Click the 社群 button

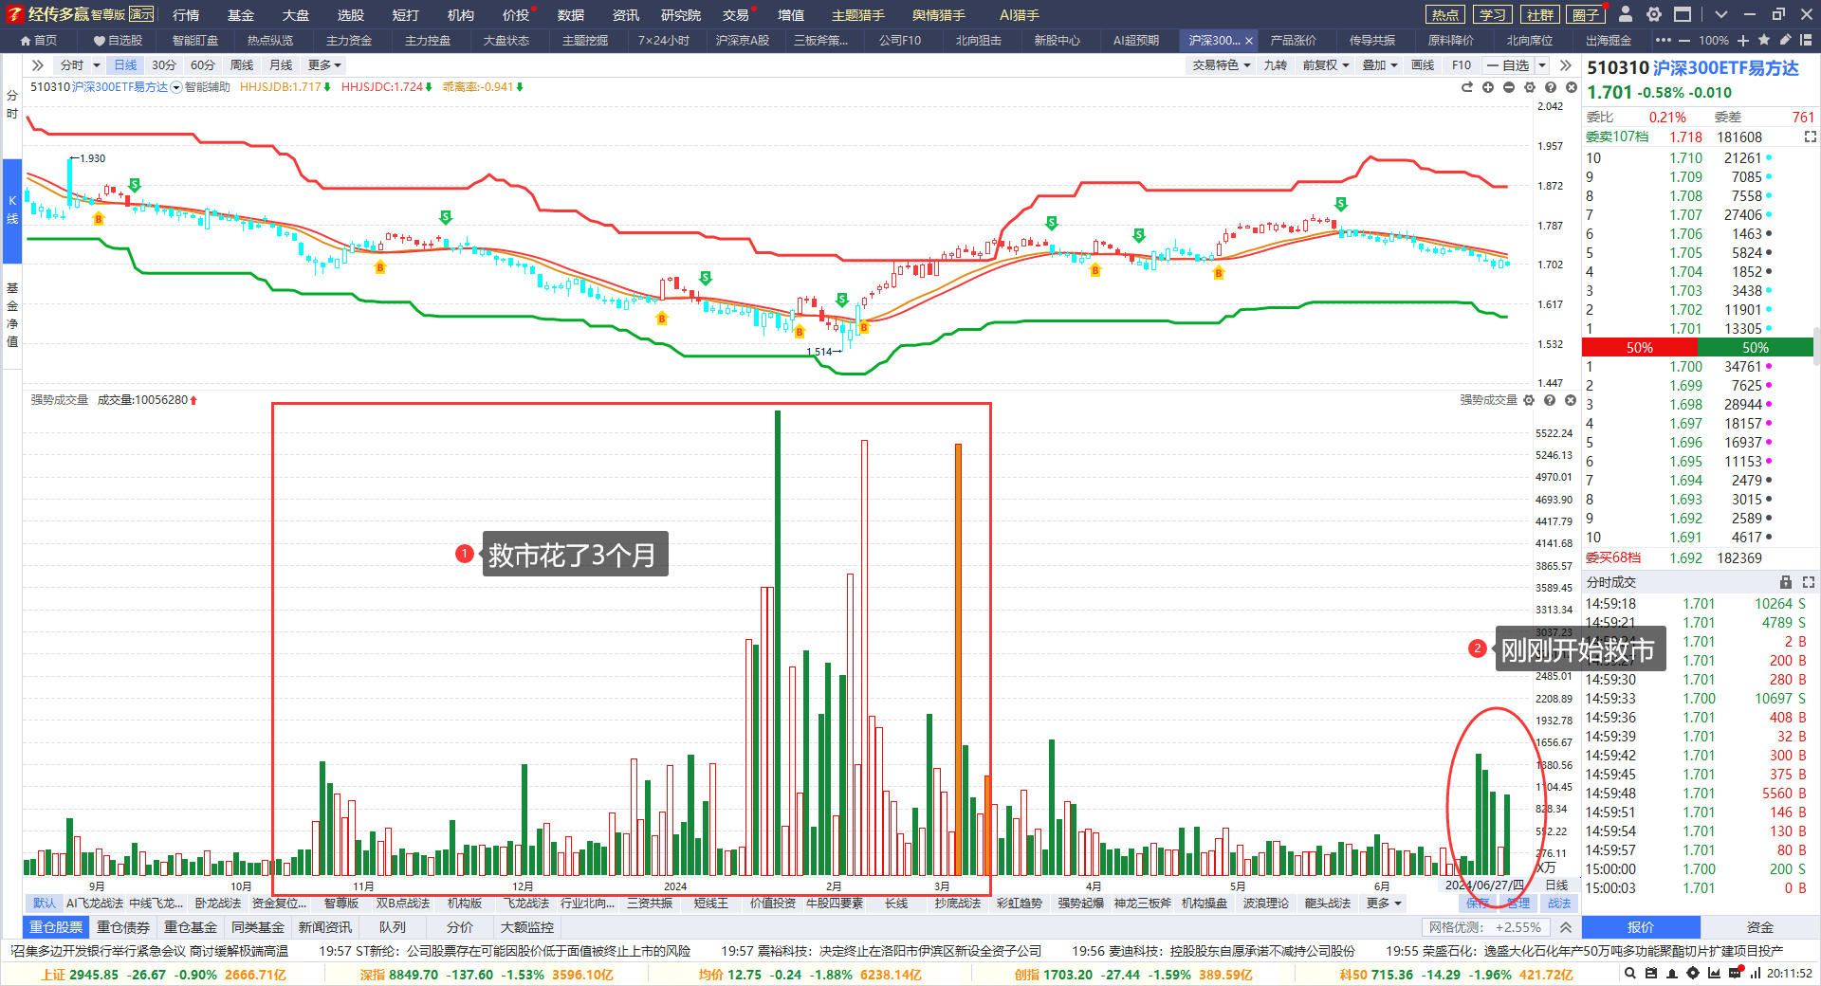click(x=1540, y=14)
